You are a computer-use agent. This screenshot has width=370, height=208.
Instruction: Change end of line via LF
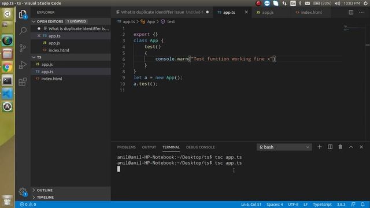(x=306, y=205)
